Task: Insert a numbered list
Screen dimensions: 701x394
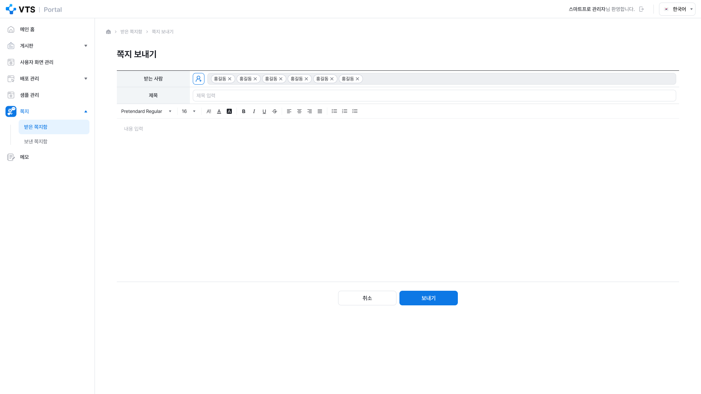Action: [345, 111]
